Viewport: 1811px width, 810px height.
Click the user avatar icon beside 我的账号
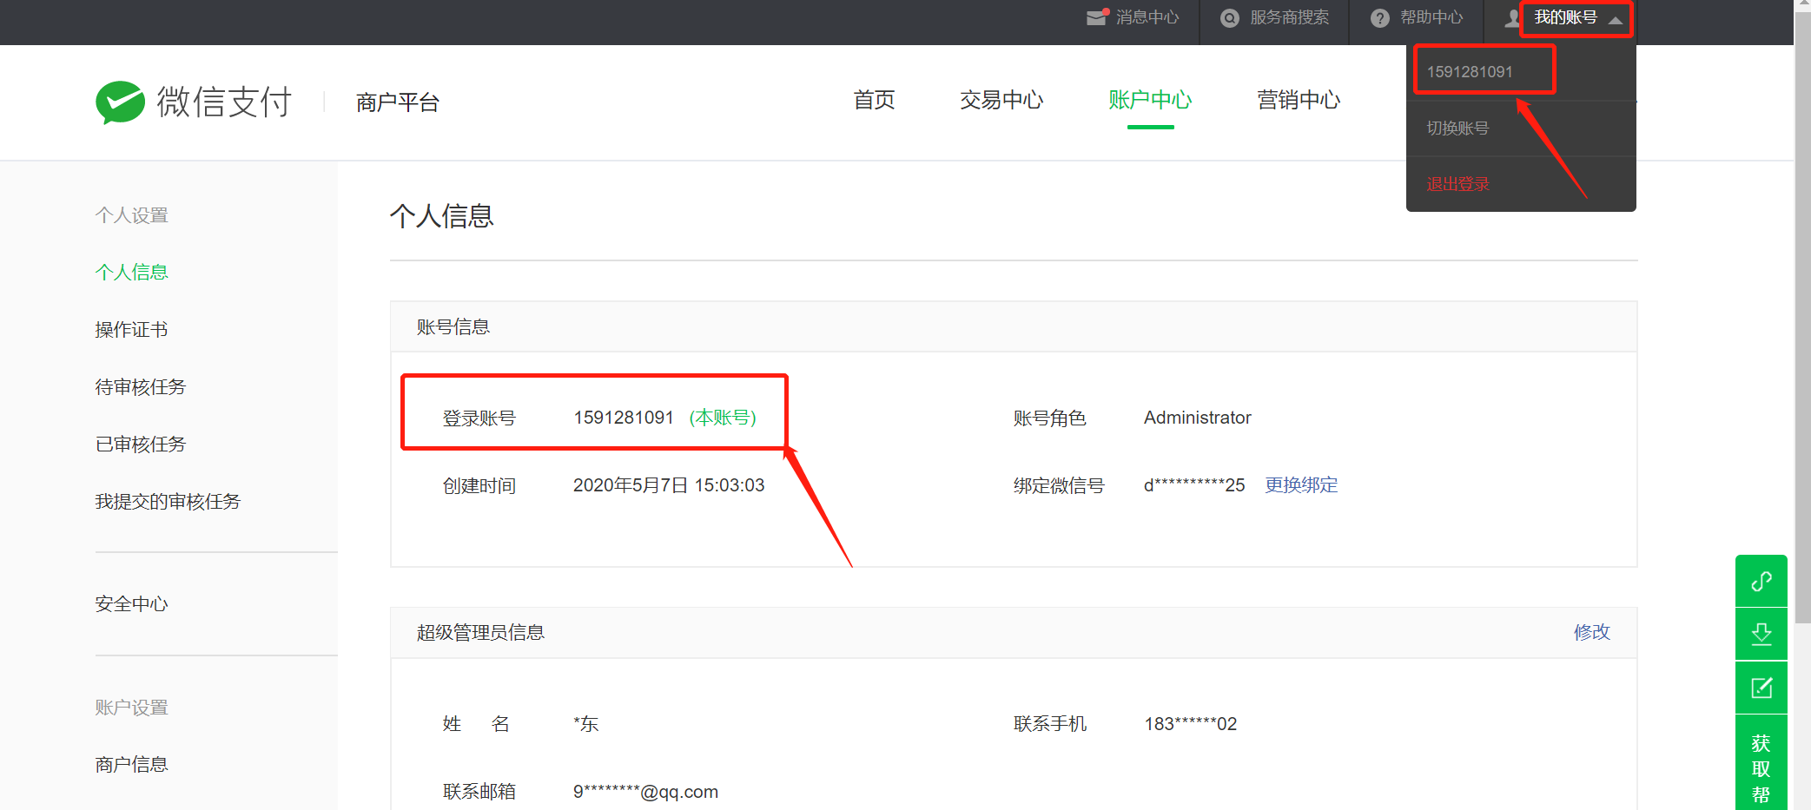click(x=1513, y=18)
